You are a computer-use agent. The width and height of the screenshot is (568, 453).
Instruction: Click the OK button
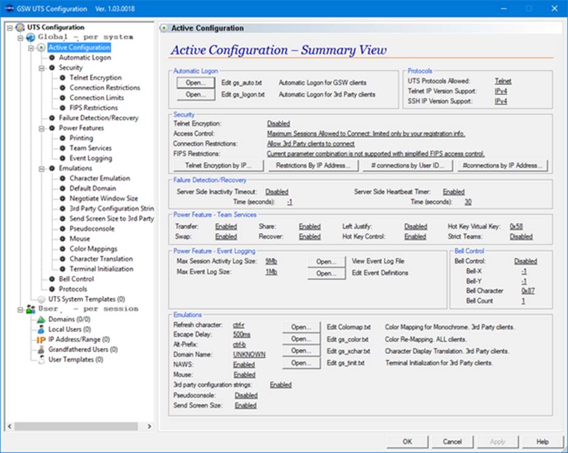pos(407,441)
